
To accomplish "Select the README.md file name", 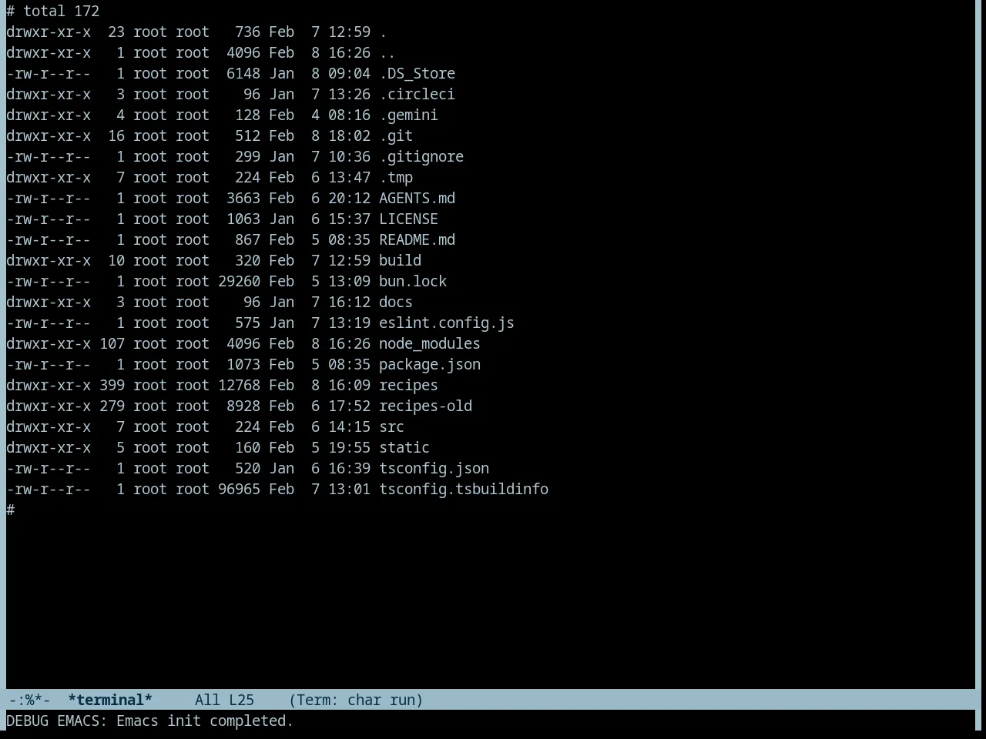I will coord(417,240).
